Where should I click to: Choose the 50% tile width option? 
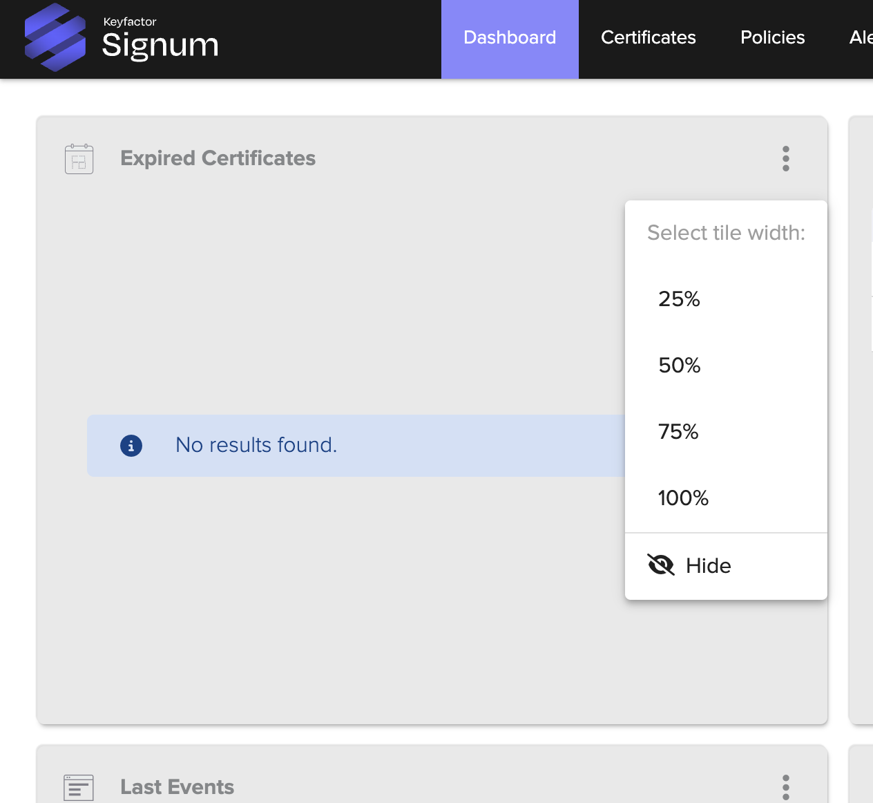click(x=680, y=366)
